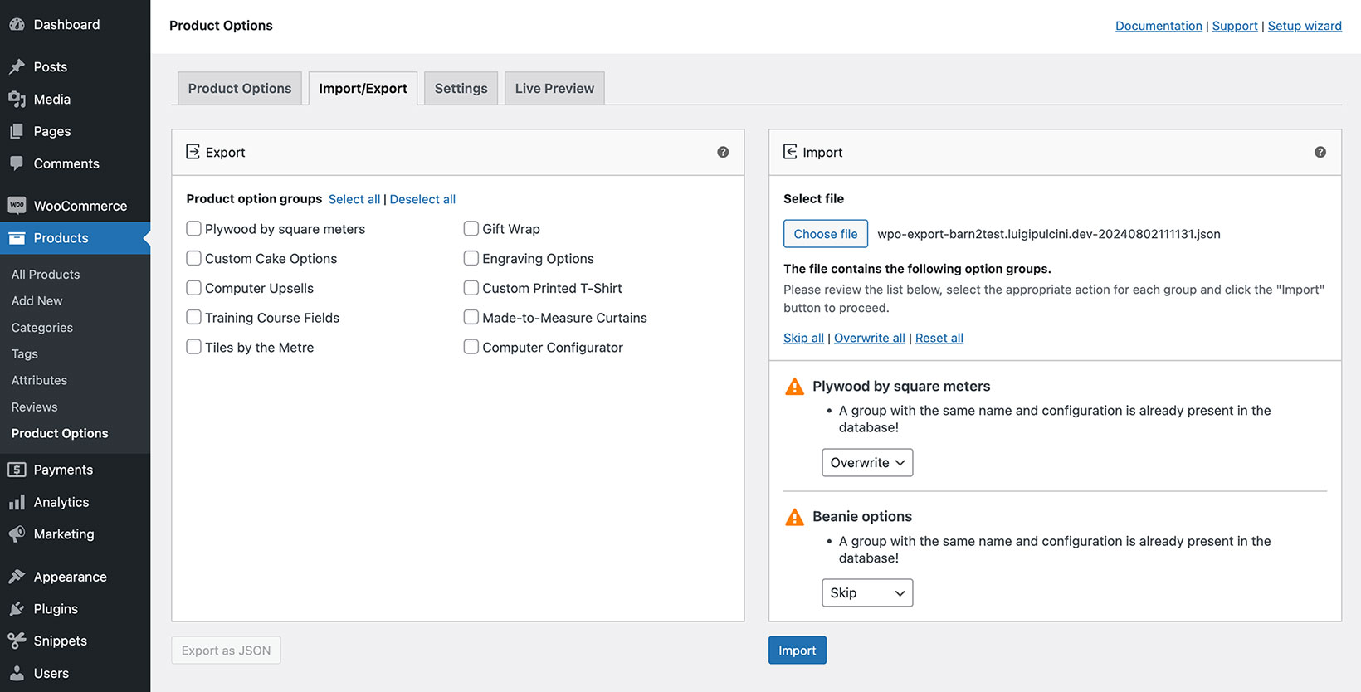Click the Comments speech bubble icon
The image size is (1361, 692).
pyautogui.click(x=17, y=163)
